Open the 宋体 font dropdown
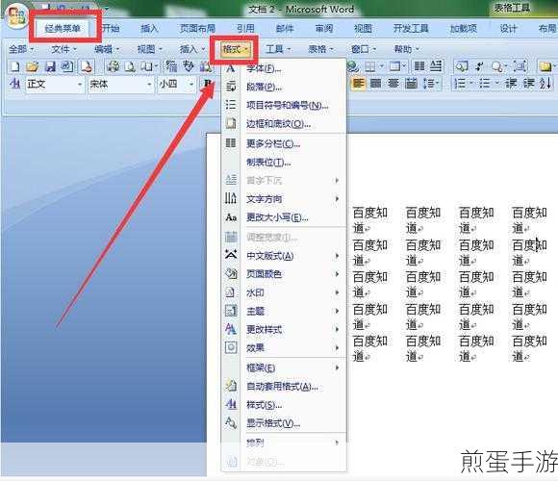558x481 pixels. (x=149, y=85)
